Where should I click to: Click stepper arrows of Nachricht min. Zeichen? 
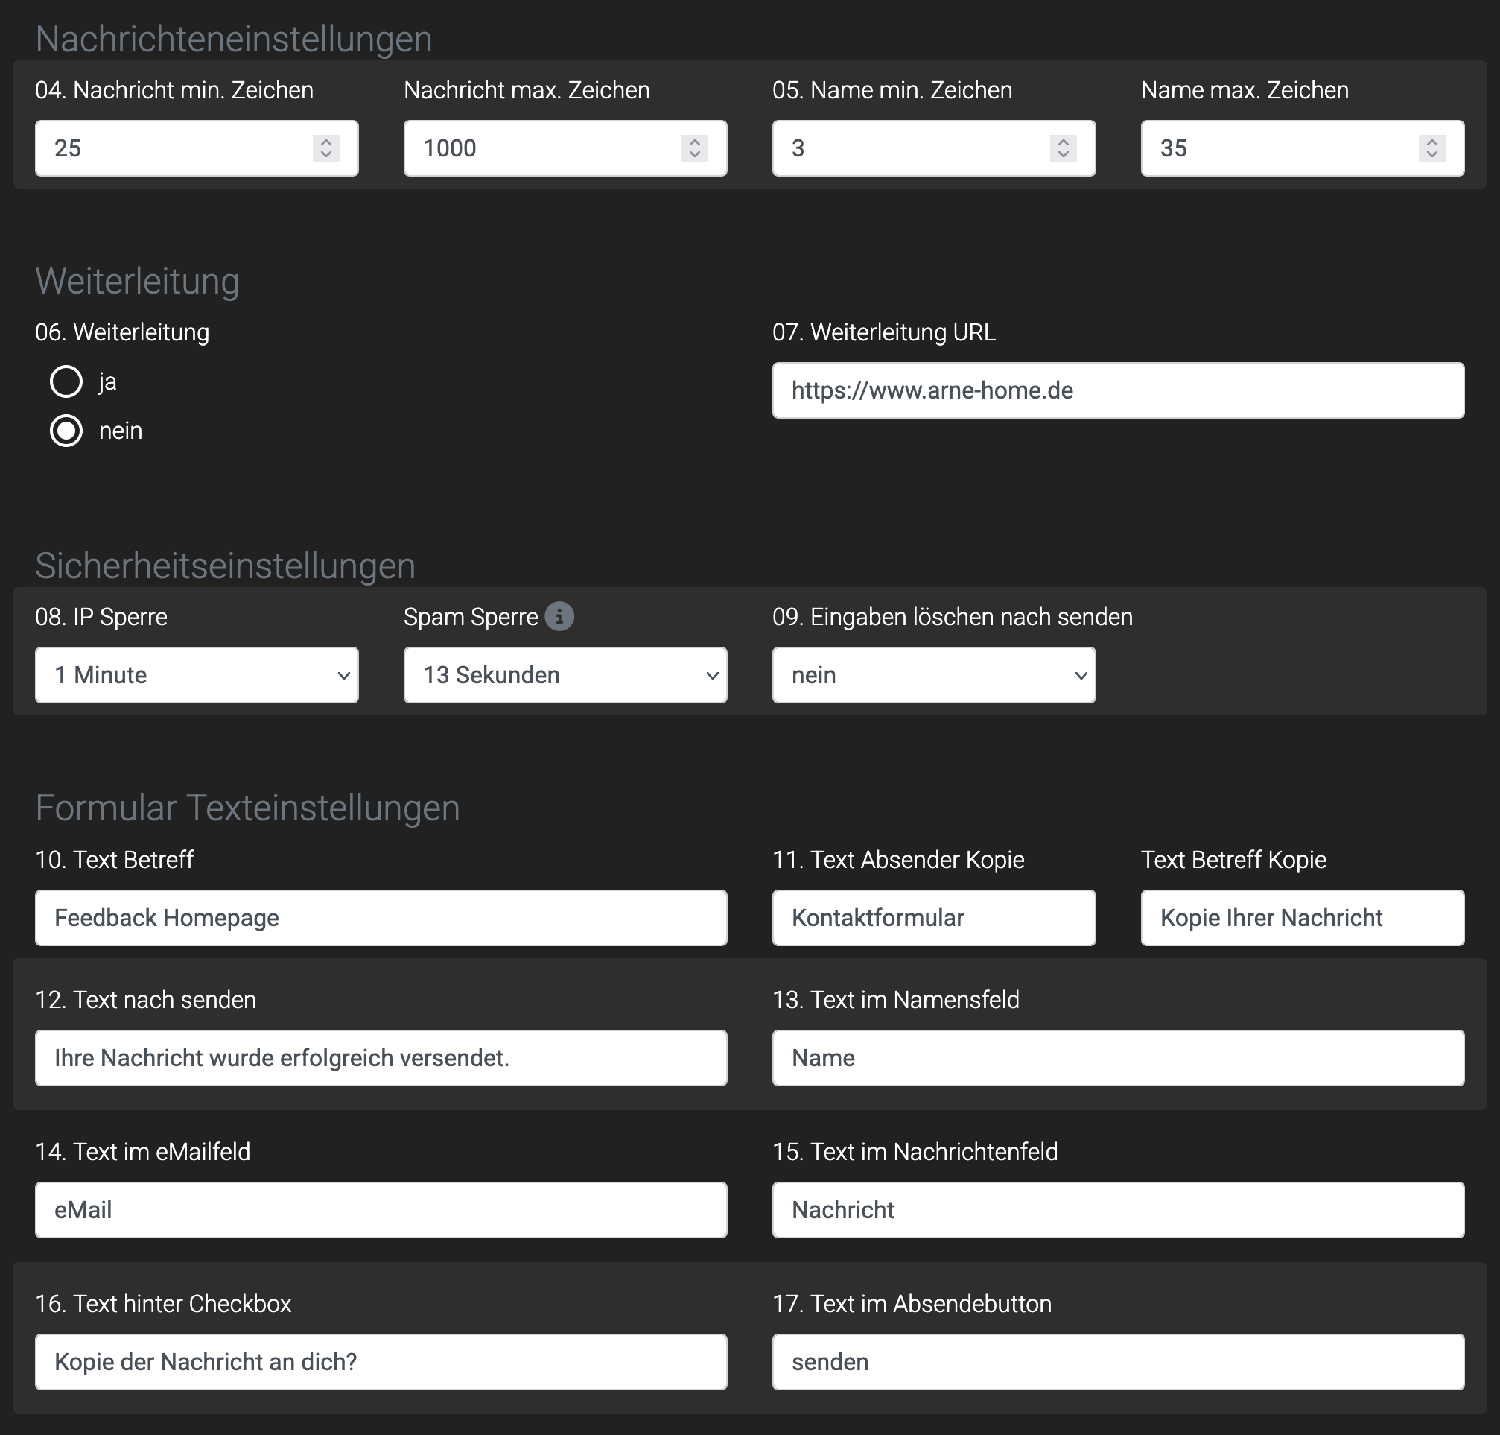point(325,148)
